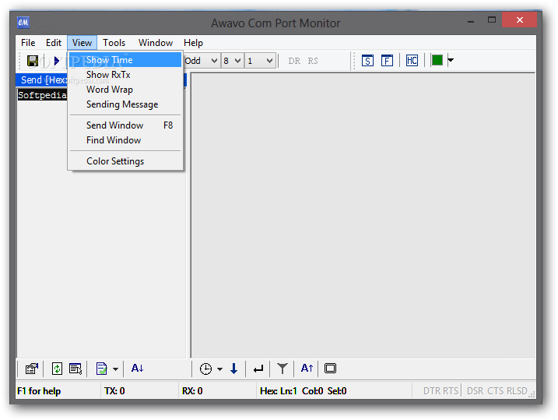Toggle Word Wrap in View menu

click(x=125, y=90)
